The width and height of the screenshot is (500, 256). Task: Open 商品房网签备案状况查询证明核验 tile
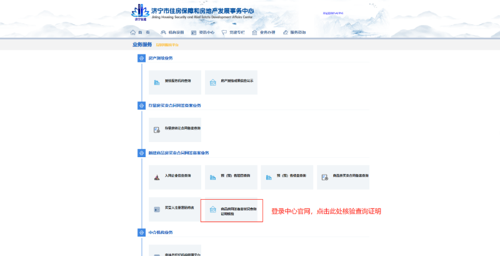[232, 210]
